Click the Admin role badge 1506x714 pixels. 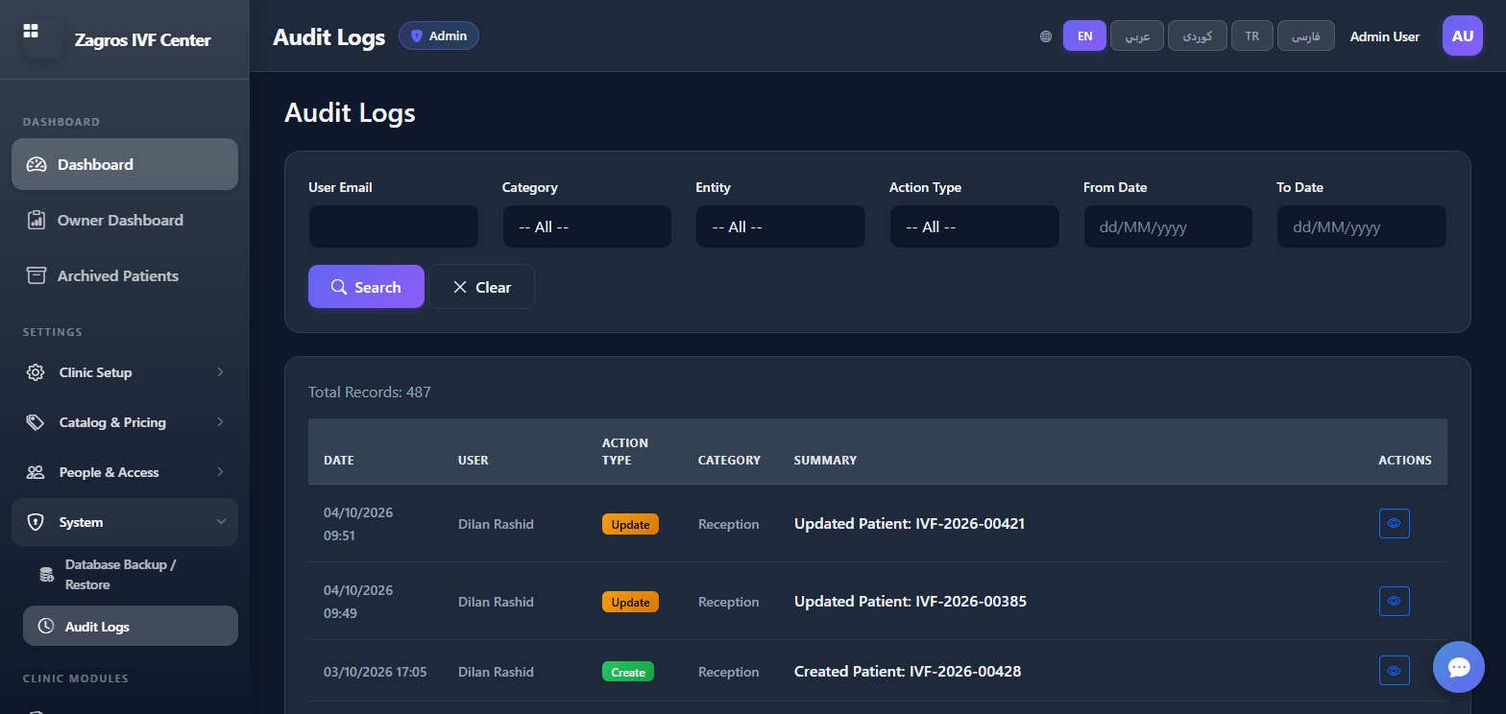coord(439,36)
